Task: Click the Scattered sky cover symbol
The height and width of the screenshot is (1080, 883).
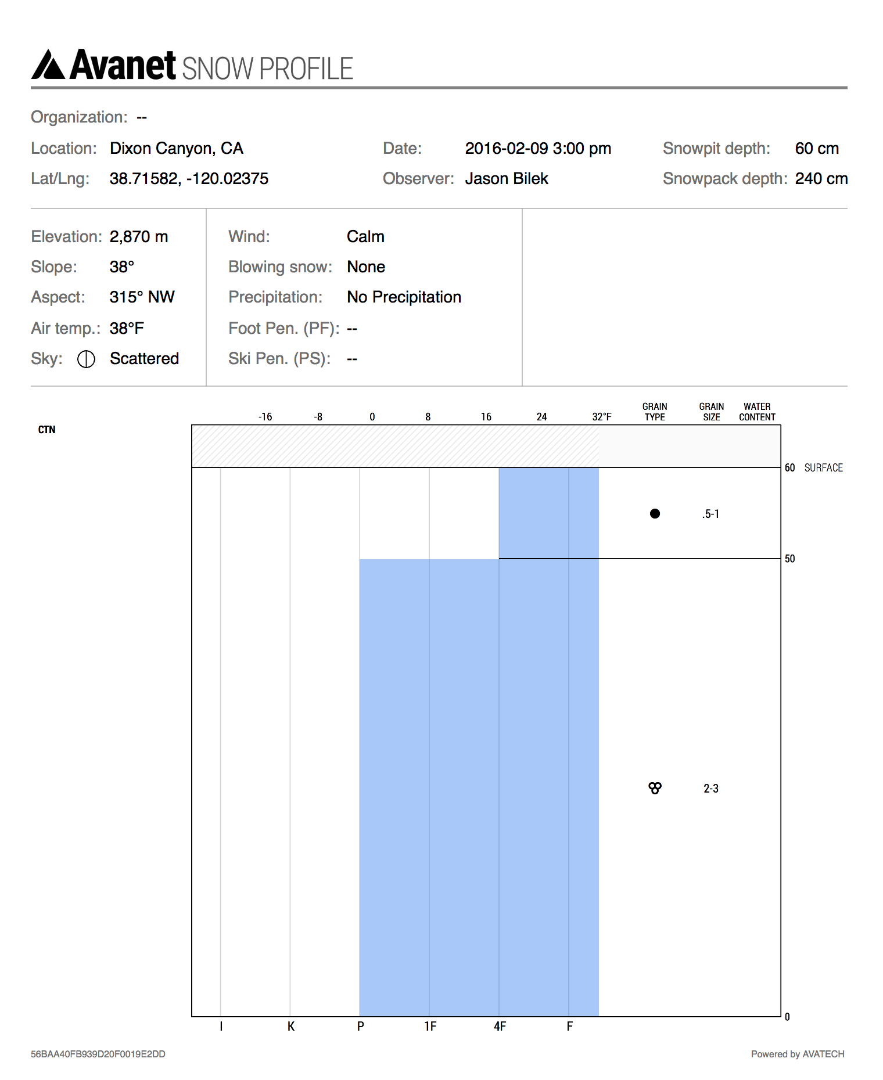Action: [86, 359]
